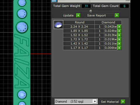Click the green arrow next to Set Material
The image size is (140, 105).
tap(123, 102)
